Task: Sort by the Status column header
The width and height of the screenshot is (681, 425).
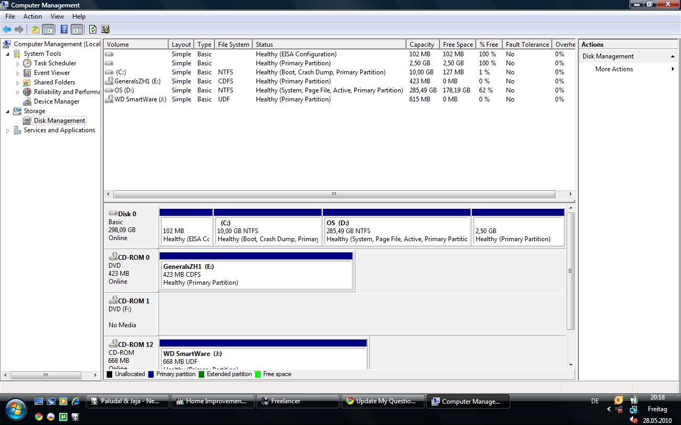Action: (x=329, y=45)
